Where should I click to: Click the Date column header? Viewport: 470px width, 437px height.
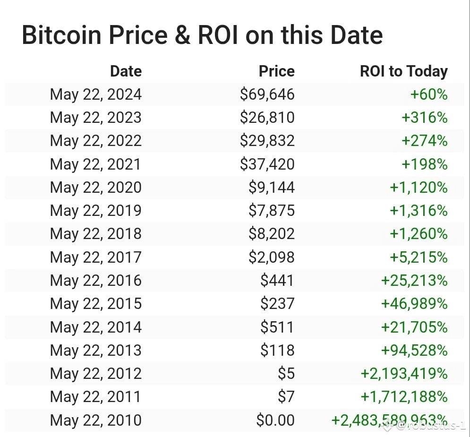[126, 71]
